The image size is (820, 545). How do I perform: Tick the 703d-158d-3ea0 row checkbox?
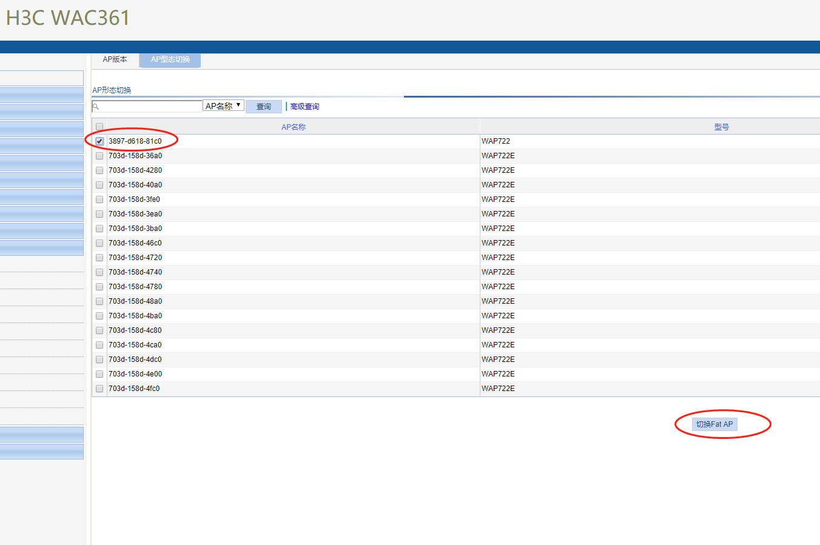click(x=99, y=214)
